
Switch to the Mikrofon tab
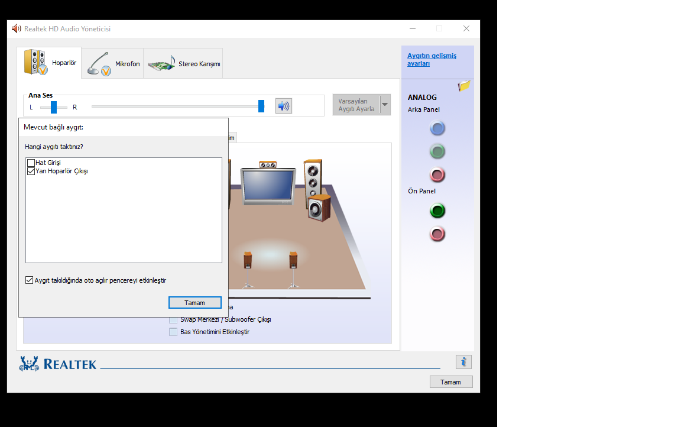point(112,63)
